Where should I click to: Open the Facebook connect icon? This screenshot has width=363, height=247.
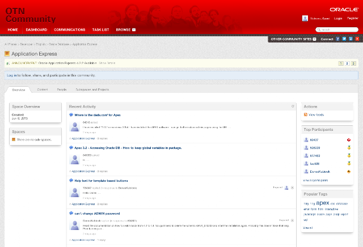[337, 39]
